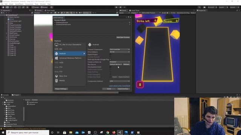Viewport: 241px width, 135px height.
Task: Open the Create symbols.zip dropdown
Action: [x=120, y=62]
